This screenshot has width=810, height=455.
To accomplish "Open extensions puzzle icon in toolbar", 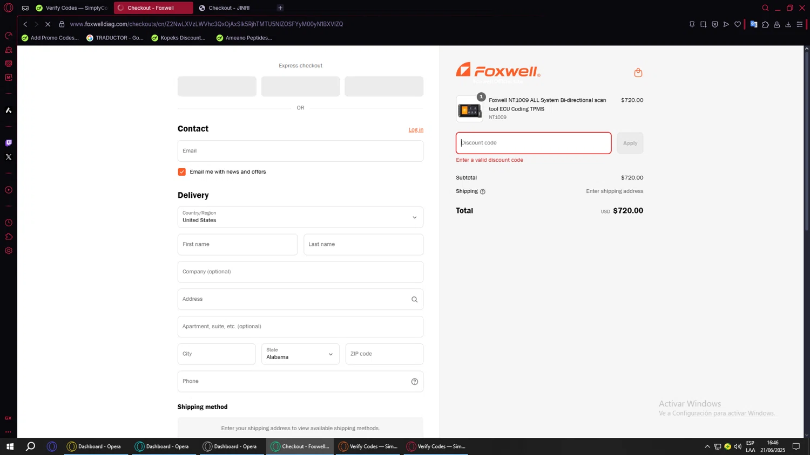I will click(765, 24).
